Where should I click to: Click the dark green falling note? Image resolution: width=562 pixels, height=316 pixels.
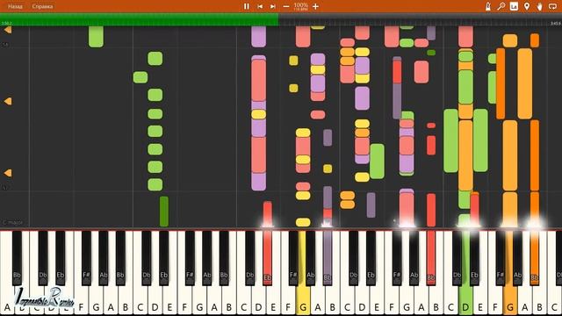tap(164, 212)
